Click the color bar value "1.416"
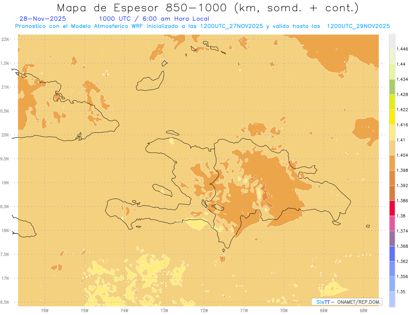This screenshot has width=408, height=315. point(403,125)
